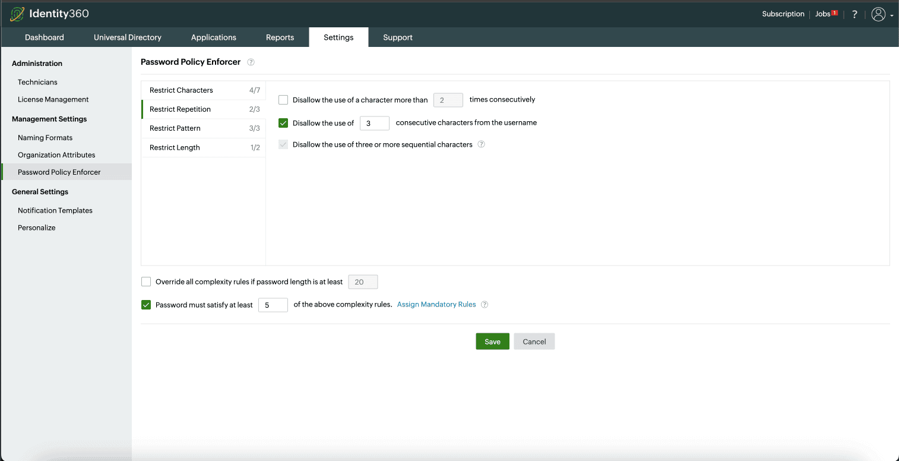Click help icon next to sequential characters rule

click(482, 144)
